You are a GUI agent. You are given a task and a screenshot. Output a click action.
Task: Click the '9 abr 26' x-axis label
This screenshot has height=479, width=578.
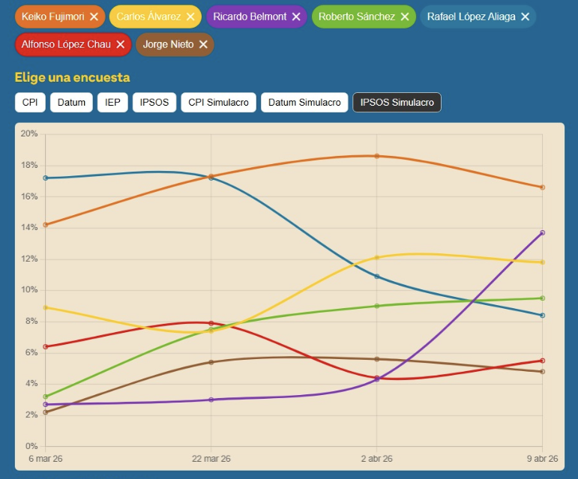[542, 458]
